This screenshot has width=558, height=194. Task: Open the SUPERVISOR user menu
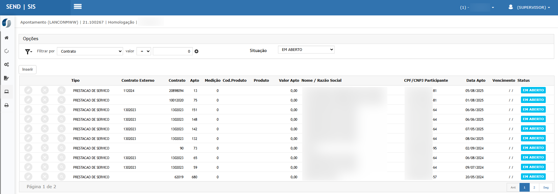click(530, 7)
